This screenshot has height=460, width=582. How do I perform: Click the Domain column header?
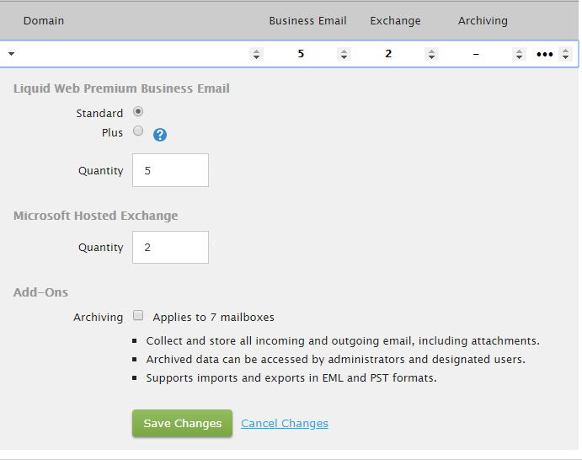tap(44, 20)
